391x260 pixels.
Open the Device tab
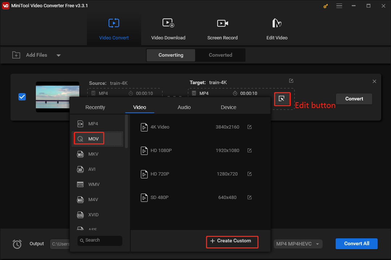point(228,107)
